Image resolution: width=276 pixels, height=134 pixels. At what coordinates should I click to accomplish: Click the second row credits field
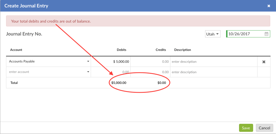[x=150, y=72]
